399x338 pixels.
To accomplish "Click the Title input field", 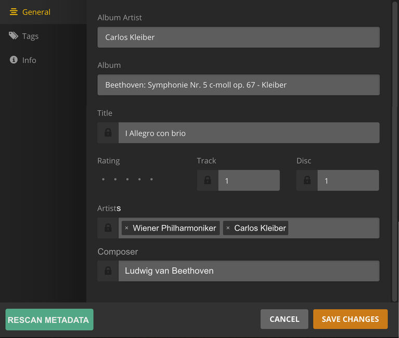I will (249, 133).
